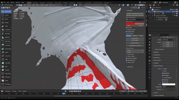
Task: Switch to the Modeling workspace tab
Action: [x=35, y=3]
